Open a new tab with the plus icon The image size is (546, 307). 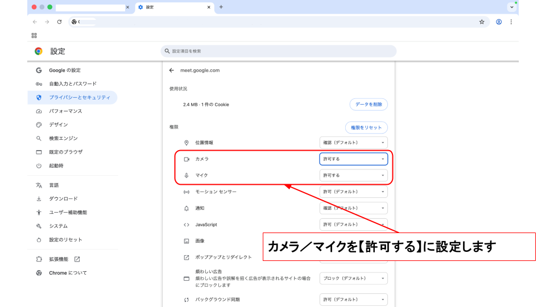[x=221, y=7]
